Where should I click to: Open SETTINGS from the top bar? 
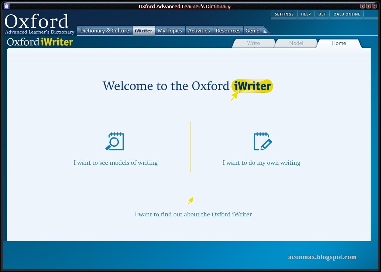[x=284, y=14]
